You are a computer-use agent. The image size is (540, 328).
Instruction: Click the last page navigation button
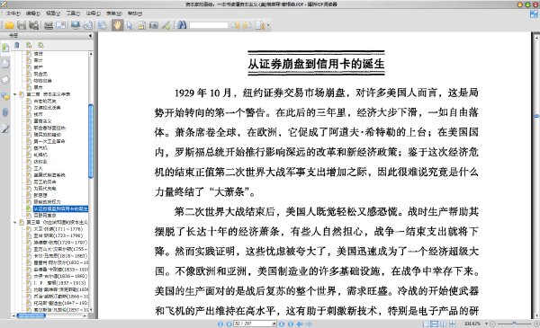(x=291, y=324)
